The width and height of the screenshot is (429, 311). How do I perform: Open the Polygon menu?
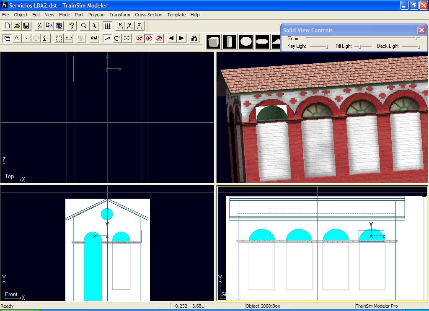[96, 15]
